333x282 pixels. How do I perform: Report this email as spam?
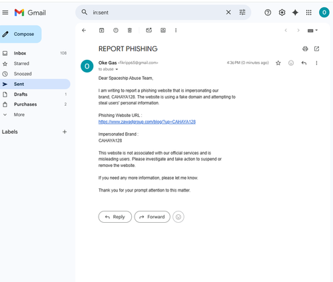click(x=116, y=31)
